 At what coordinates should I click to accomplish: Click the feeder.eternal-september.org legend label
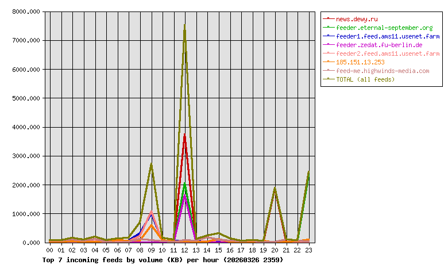click(384, 28)
